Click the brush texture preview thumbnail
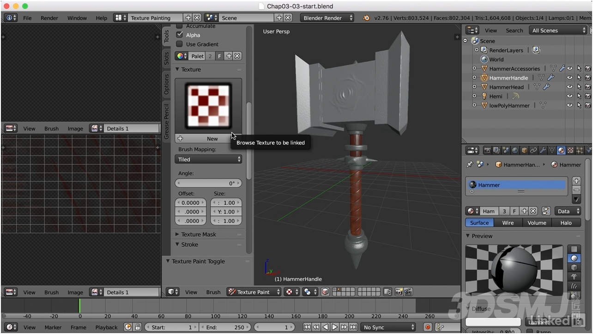 tap(208, 106)
